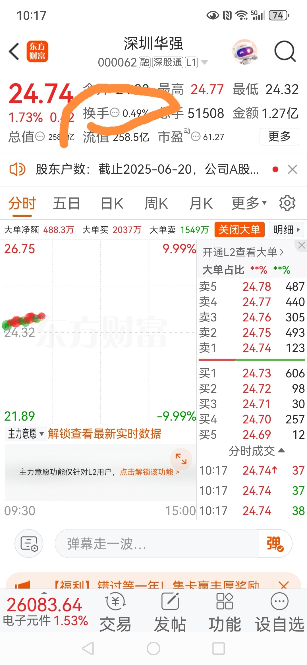Toggle the 关闭大单 button

(239, 230)
